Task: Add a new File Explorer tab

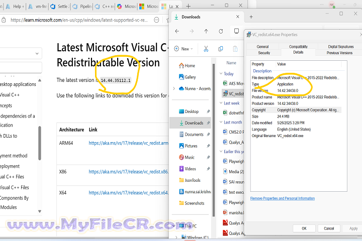Action: (251, 17)
